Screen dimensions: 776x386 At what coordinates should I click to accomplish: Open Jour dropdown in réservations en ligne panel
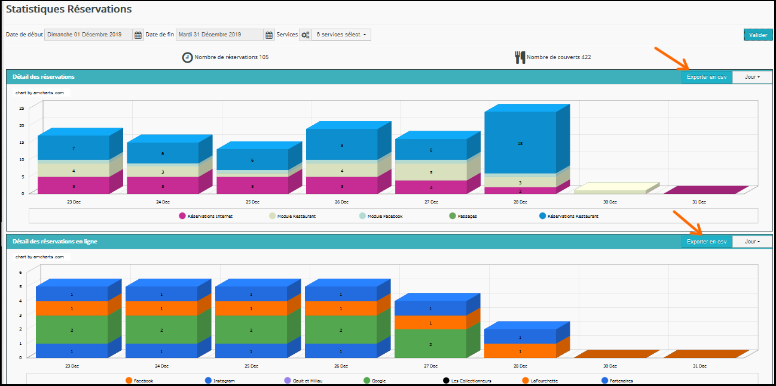pyautogui.click(x=752, y=242)
